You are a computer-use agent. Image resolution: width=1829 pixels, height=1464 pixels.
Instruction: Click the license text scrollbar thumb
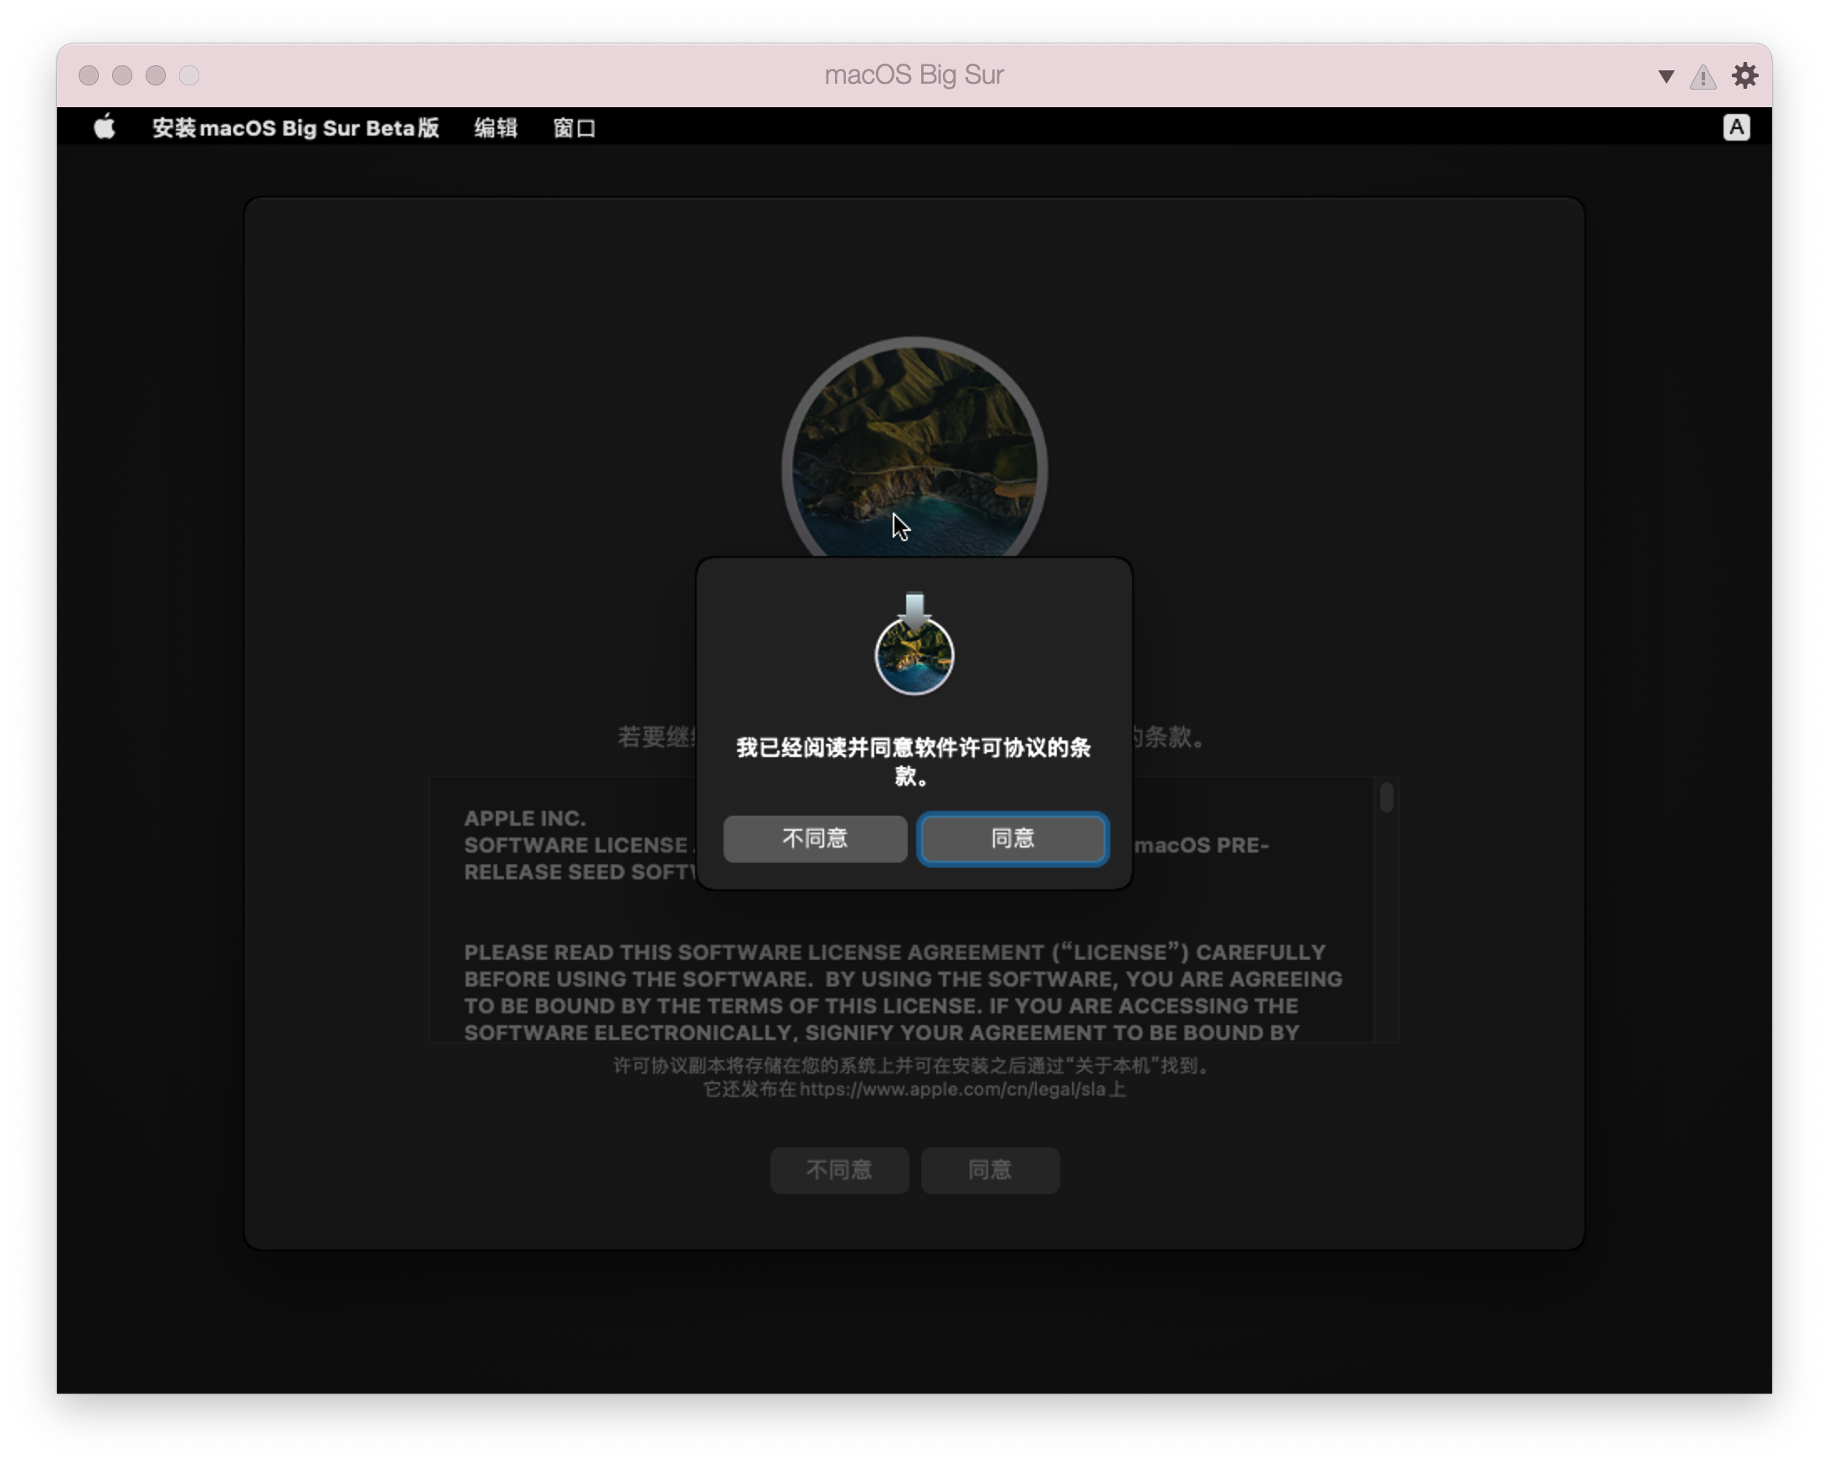pos(1386,797)
